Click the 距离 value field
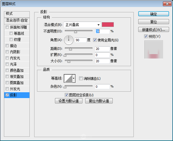Image resolution: width=173 pixels, height=141 pixels. (102, 49)
